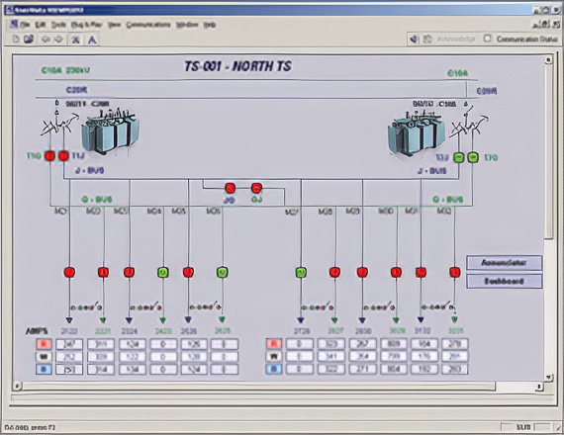
Task: Click the vertical scrollbar down arrow
Action: [x=548, y=377]
